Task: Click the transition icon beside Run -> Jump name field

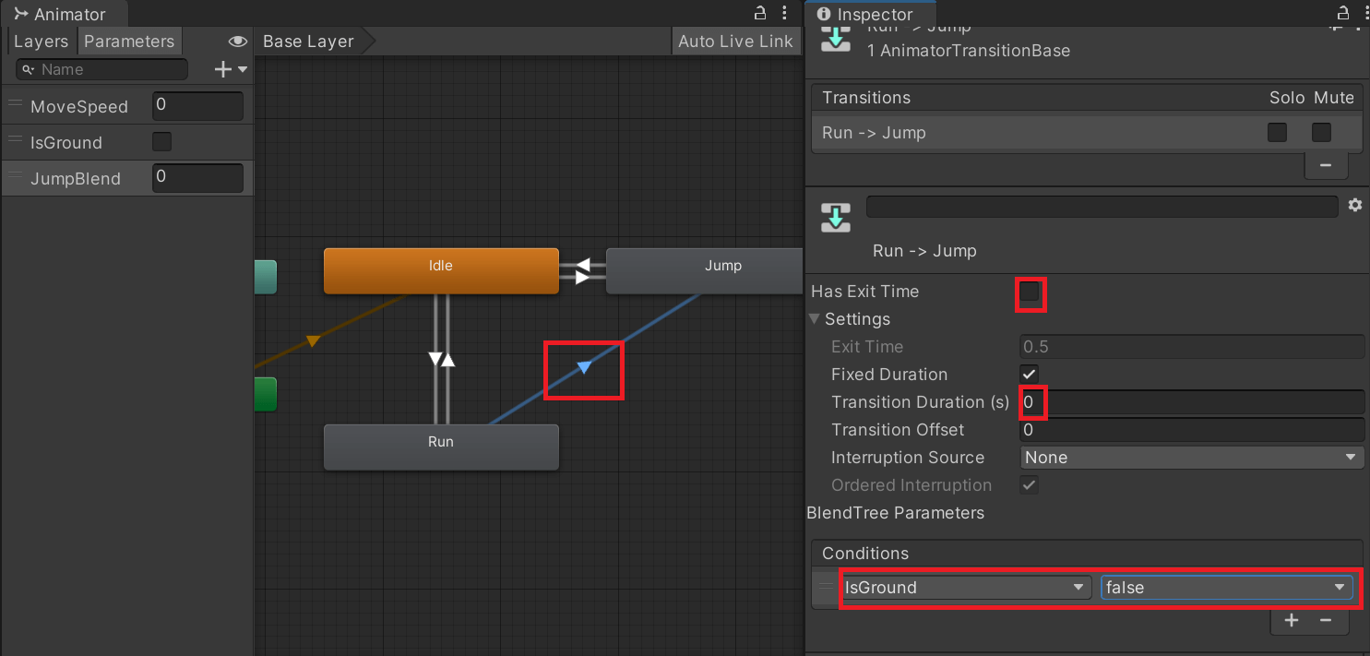Action: tap(836, 217)
